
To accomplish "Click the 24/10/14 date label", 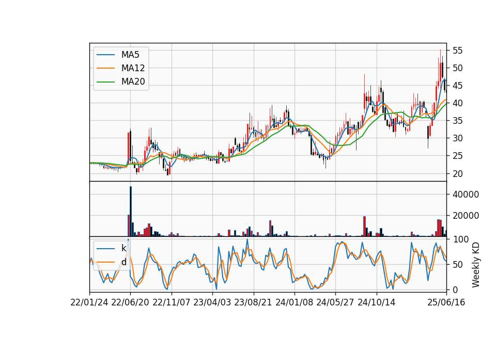I will [377, 303].
